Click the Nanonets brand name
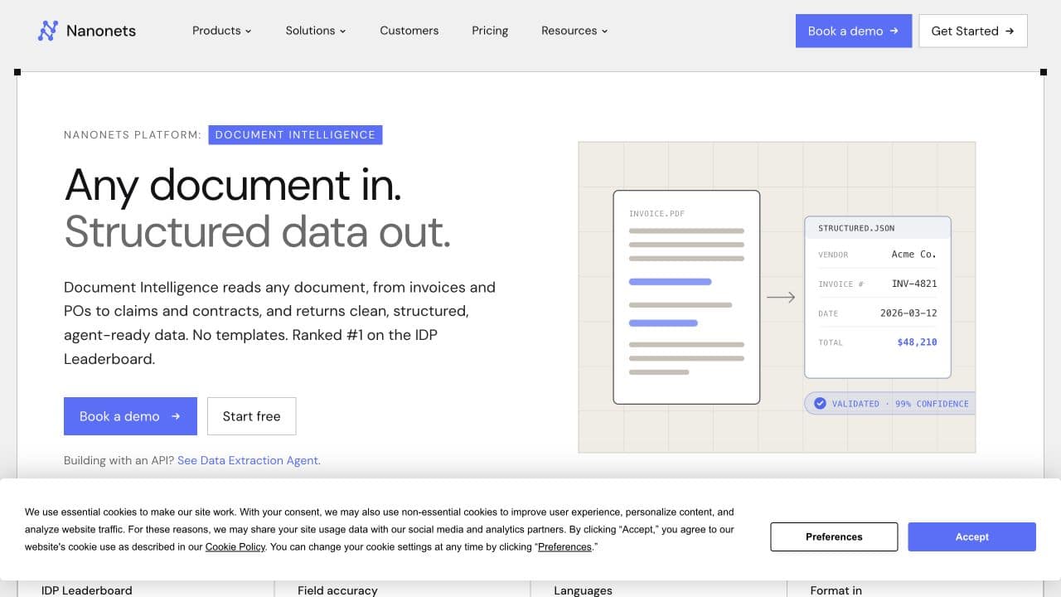1061x597 pixels. click(101, 31)
